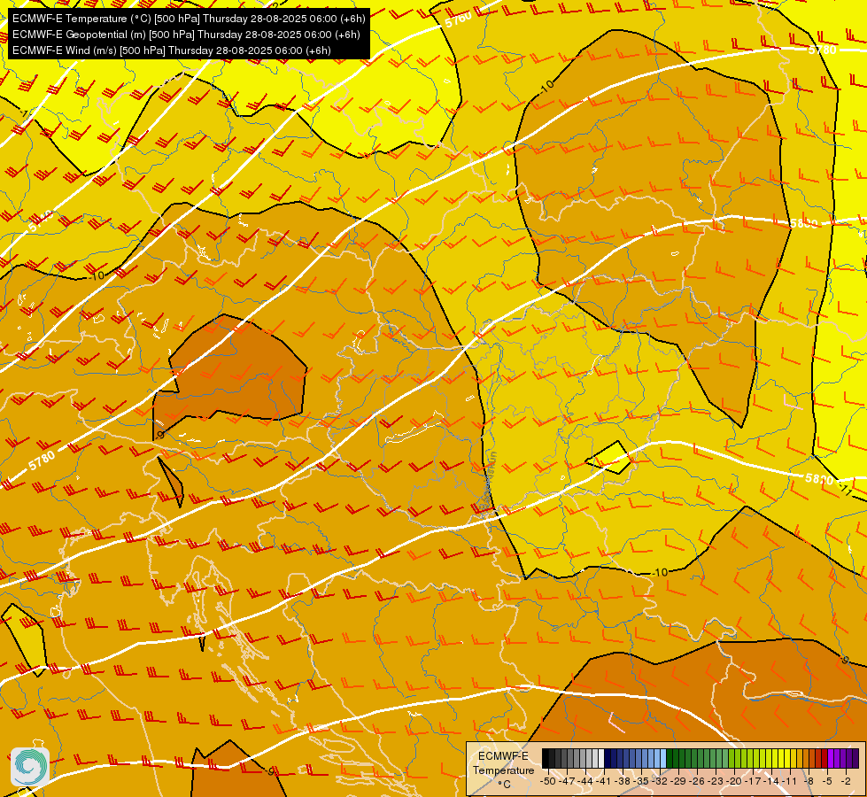Click the -50 label in temperature legend
Image resolution: width=867 pixels, height=797 pixels.
click(548, 781)
